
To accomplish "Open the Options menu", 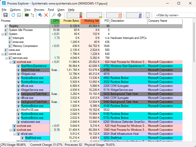I will [15, 10].
